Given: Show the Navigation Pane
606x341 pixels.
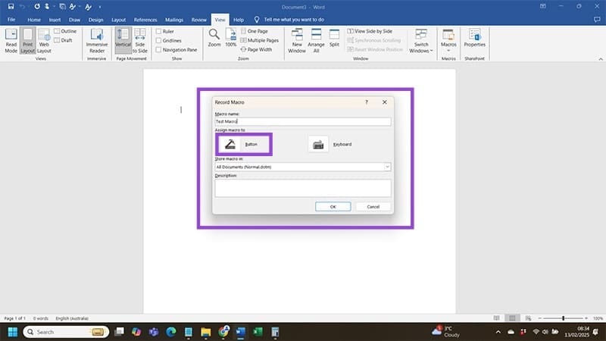Looking at the screenshot, I should click(158, 50).
